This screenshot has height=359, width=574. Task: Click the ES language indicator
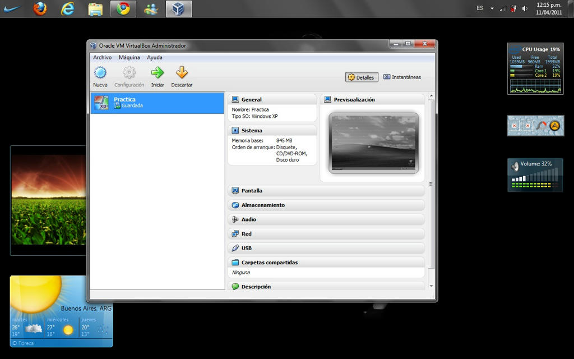click(480, 8)
